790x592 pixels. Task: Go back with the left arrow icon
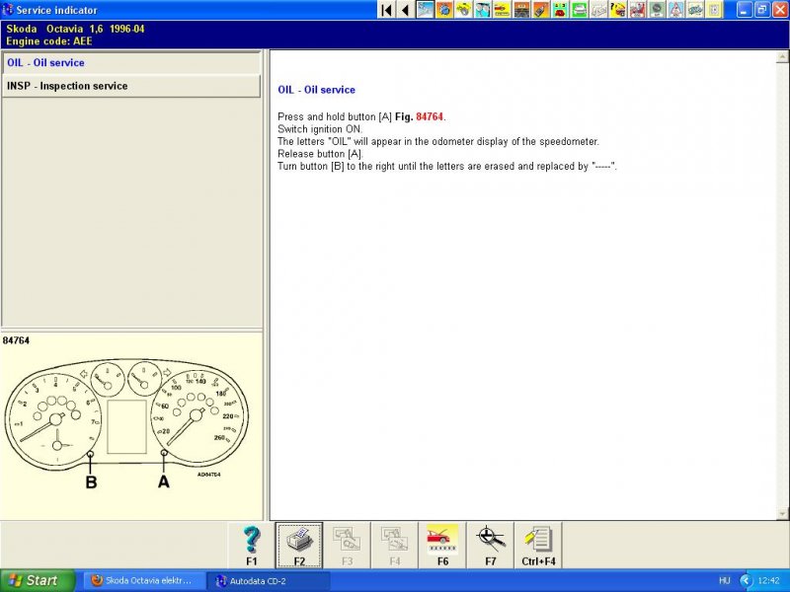point(406,10)
